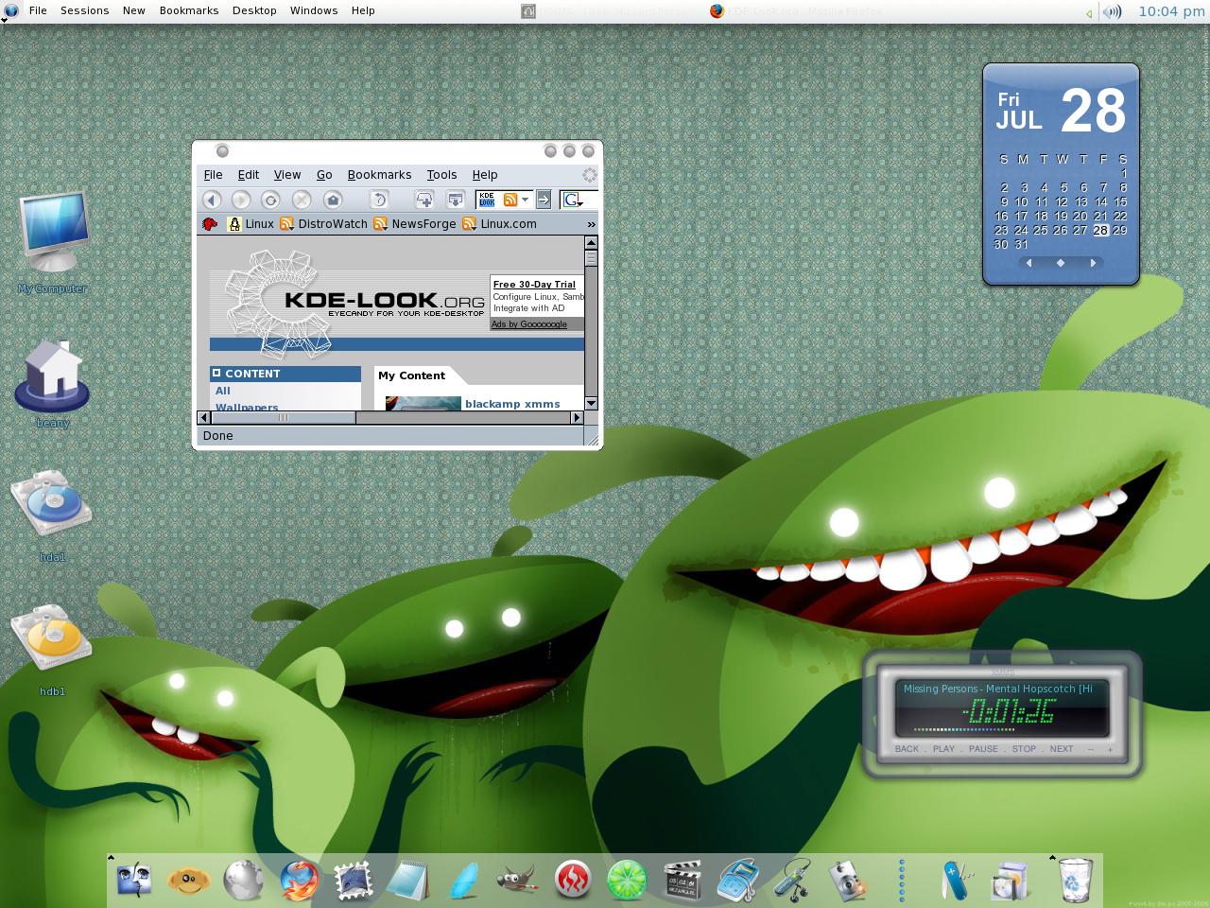Open the DistroWatch feed bookmark dropdown
Viewport: 1210px width, 908px height.
[x=285, y=224]
